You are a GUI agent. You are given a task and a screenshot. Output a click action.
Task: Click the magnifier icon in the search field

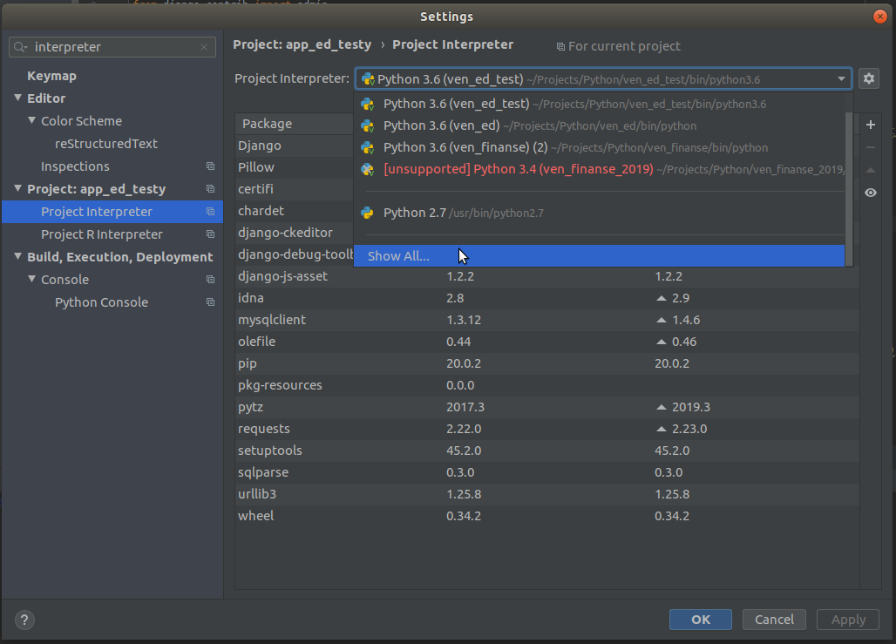point(21,47)
